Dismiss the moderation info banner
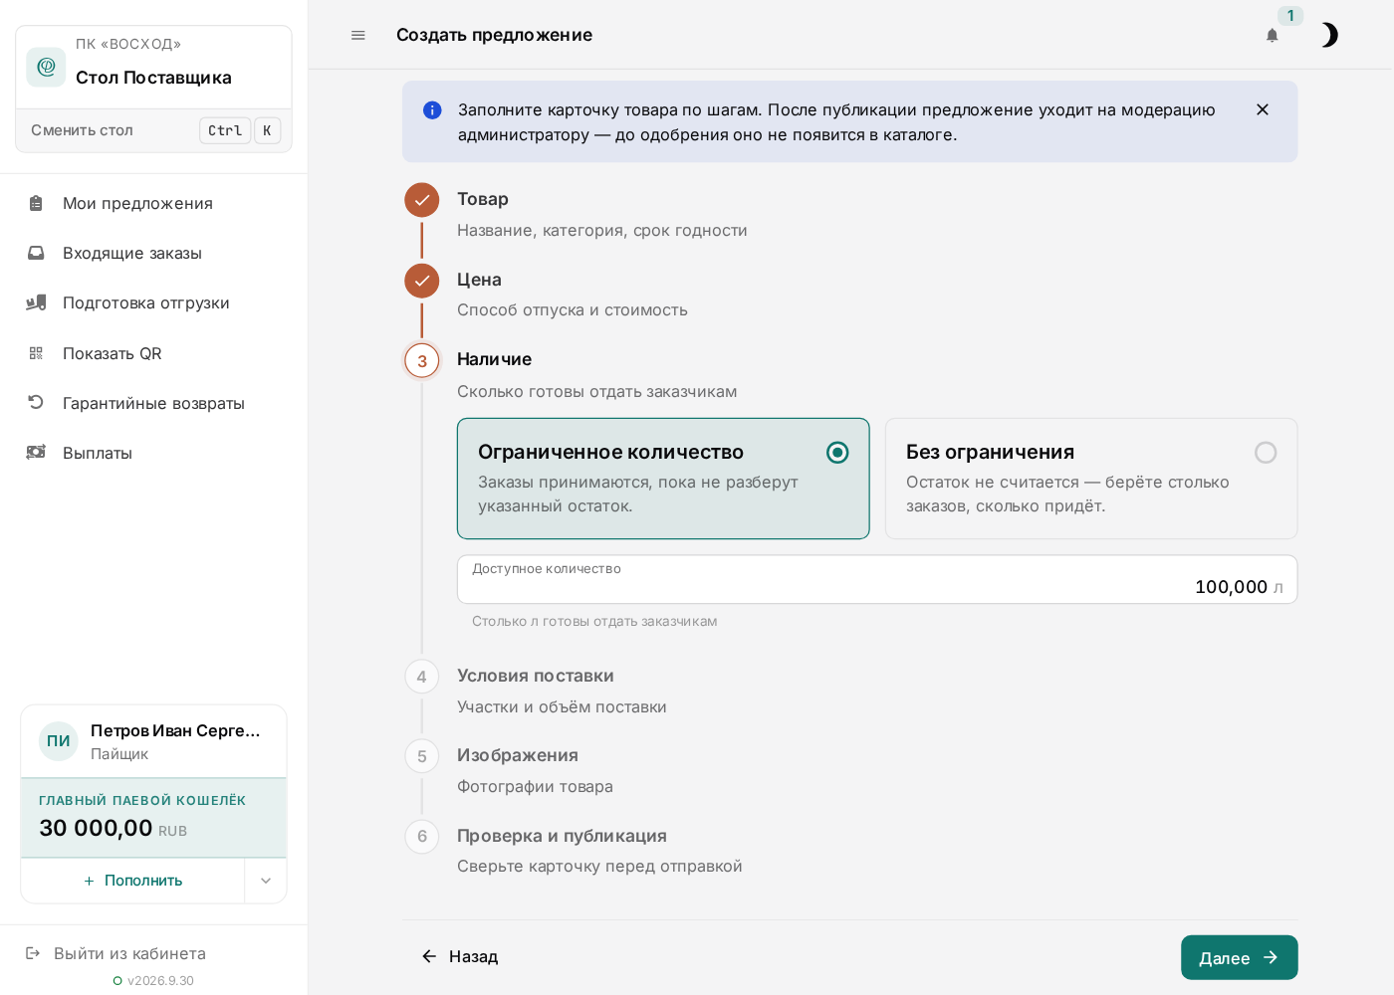The height and width of the screenshot is (995, 1394). click(x=1263, y=109)
